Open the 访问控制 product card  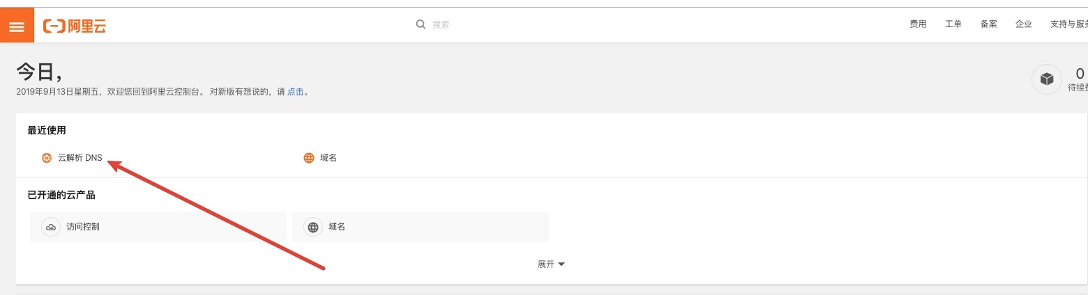point(158,227)
